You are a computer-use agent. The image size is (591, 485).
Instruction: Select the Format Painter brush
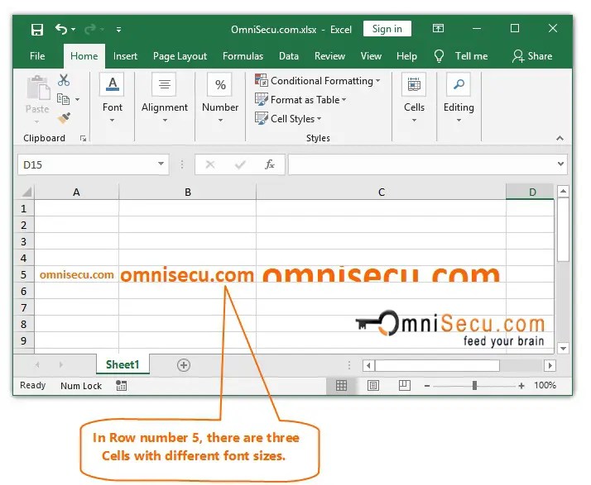64,118
